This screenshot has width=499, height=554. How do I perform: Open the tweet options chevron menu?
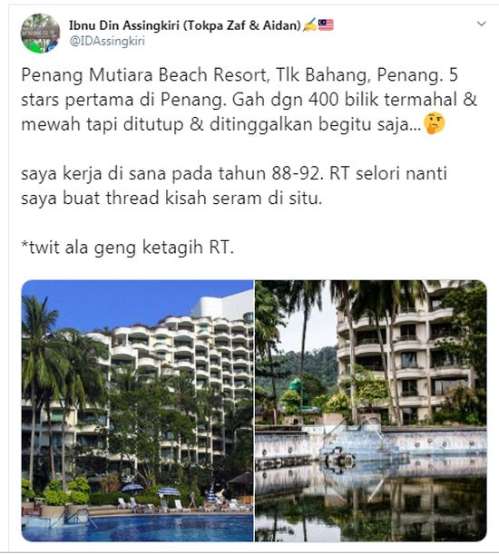[x=482, y=24]
